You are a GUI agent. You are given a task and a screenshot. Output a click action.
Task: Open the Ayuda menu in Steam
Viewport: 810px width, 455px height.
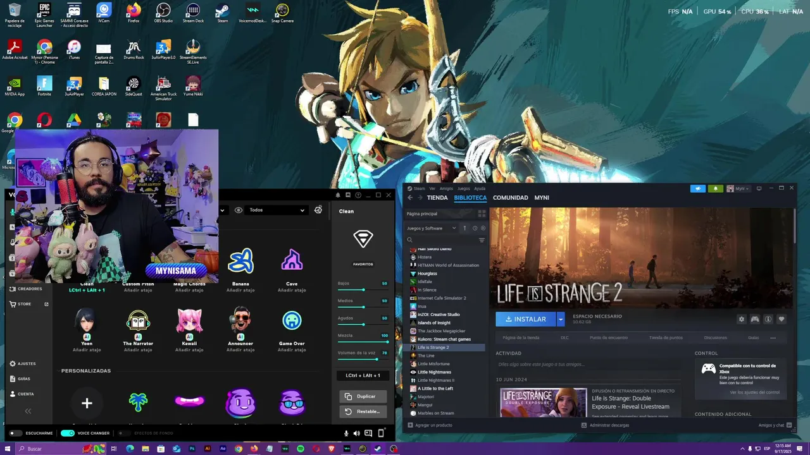point(480,188)
